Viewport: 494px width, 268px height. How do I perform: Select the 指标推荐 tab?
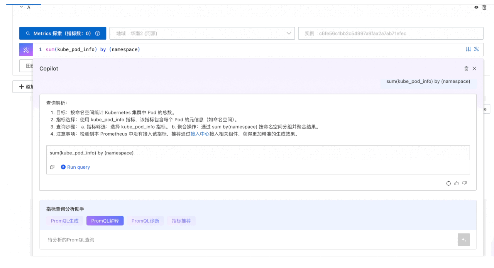[x=181, y=221]
